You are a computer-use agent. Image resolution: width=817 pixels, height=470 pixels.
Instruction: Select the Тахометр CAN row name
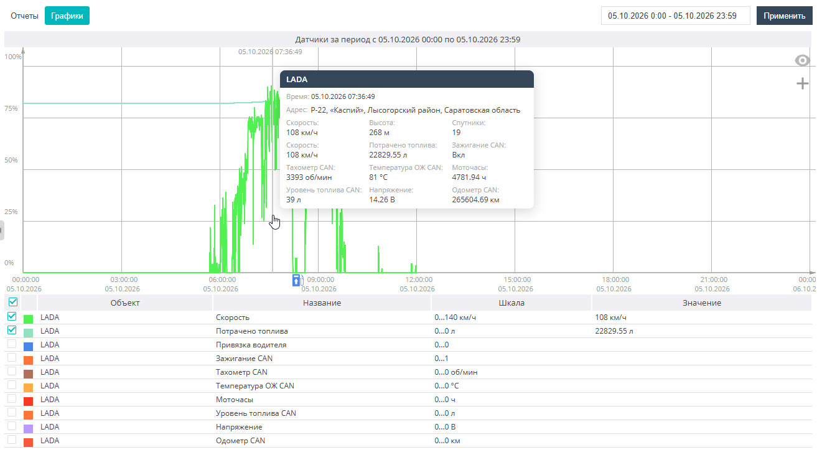click(241, 372)
